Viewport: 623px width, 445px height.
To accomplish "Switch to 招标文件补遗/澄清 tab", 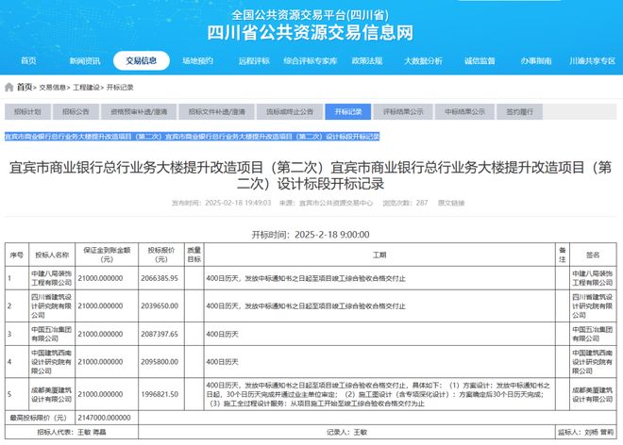I will pos(216,112).
